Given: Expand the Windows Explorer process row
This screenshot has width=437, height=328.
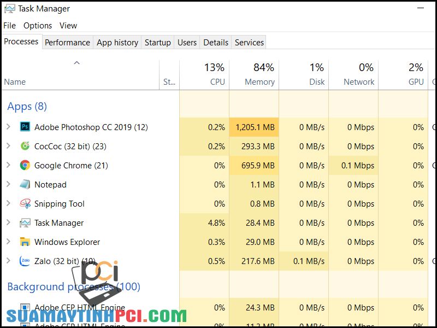Looking at the screenshot, I should [x=8, y=242].
